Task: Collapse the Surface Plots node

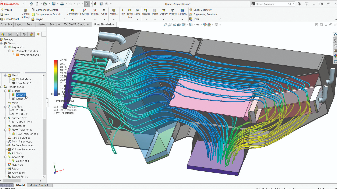Action: coord(5,118)
